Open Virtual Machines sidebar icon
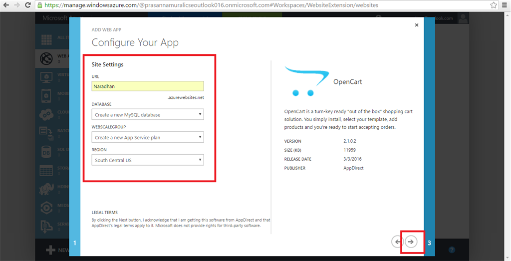This screenshot has width=511, height=261. point(46,77)
